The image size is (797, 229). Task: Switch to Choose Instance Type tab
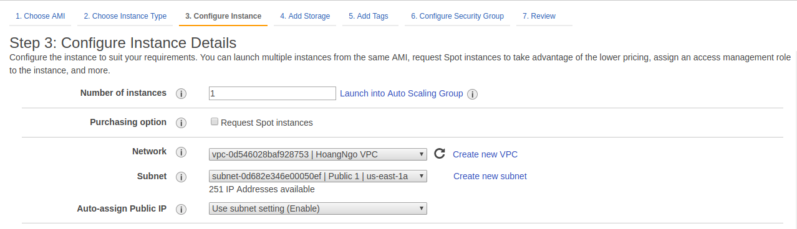click(125, 16)
